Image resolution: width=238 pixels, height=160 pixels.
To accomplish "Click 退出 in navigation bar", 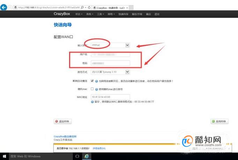I will pyautogui.click(x=157, y=14).
